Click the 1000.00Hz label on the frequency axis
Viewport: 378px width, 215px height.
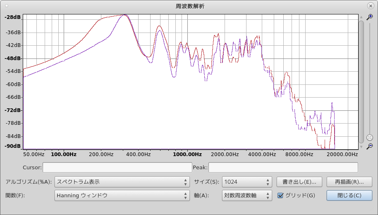pyautogui.click(x=187, y=154)
